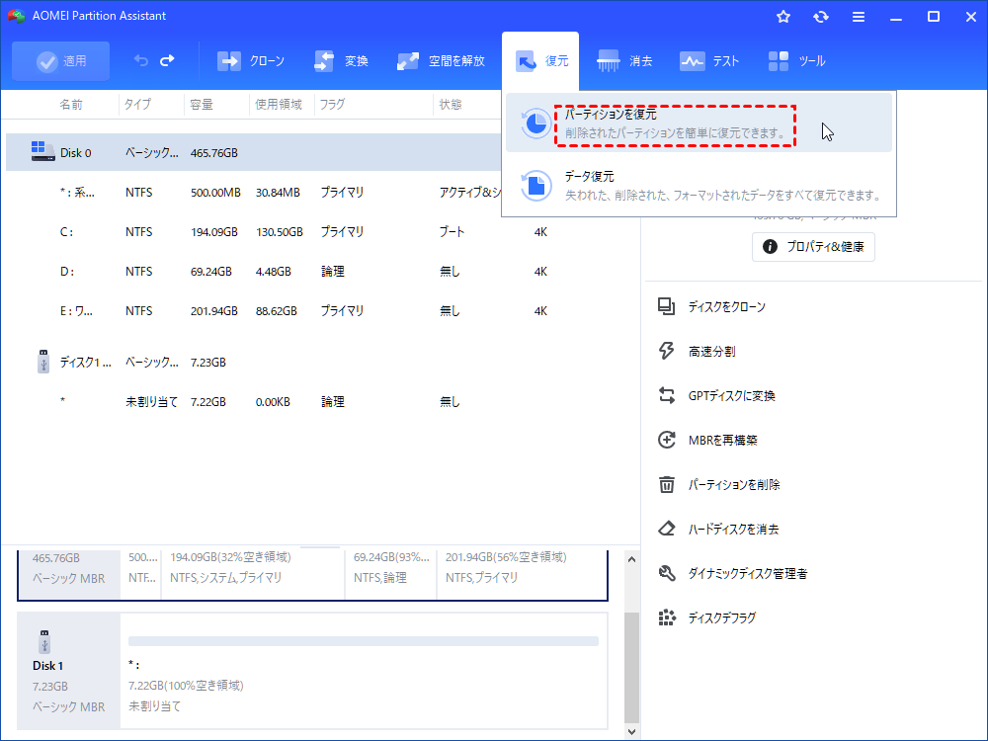This screenshot has width=988, height=741.
Task: Click the Disk 1 unallocated 7.22GB block
Action: coord(364,671)
